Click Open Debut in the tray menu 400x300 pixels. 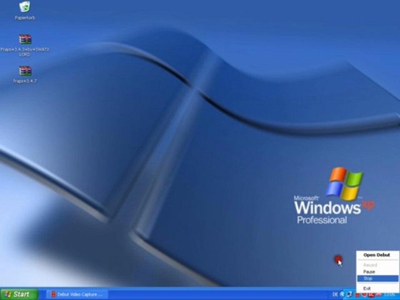click(377, 255)
